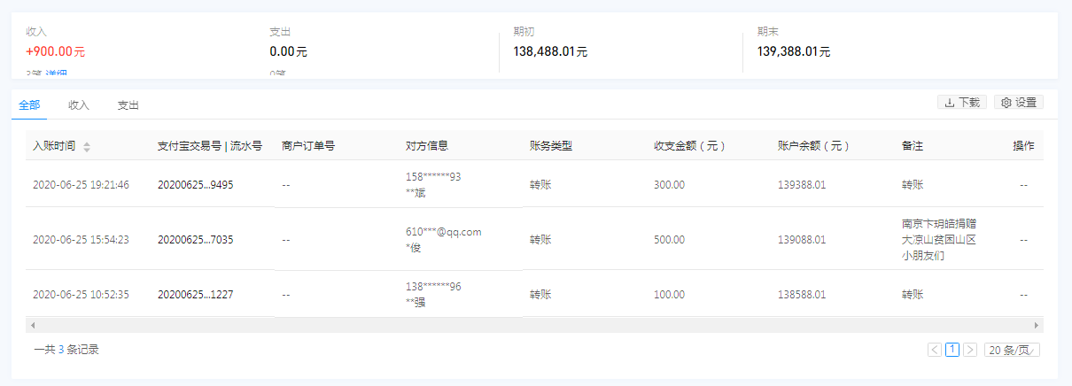Open the 详细 link under income

pyautogui.click(x=58, y=73)
